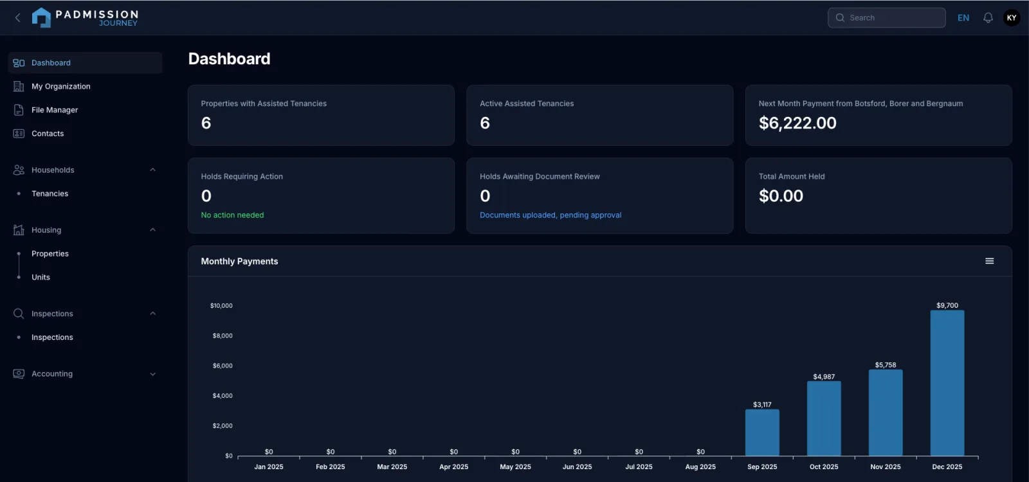Screen dimensions: 1029x482
Task: Click the Households group label
Action: (x=53, y=170)
